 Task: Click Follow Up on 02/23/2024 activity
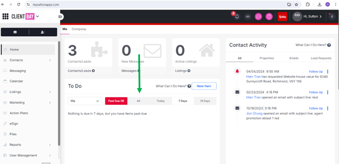pos(316,92)
